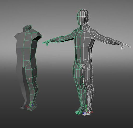Click the pink pivot dot on the half-body's thigh
The width and height of the screenshot is (133, 128).
(x=29, y=79)
